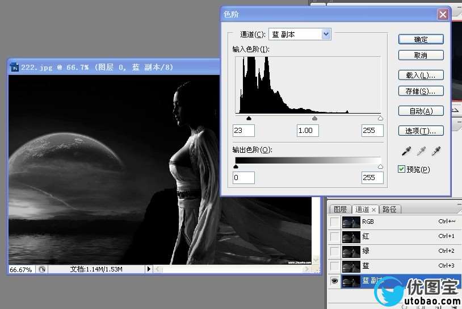Click the horizontal scroll left arrow of 222.jpg

157,269
